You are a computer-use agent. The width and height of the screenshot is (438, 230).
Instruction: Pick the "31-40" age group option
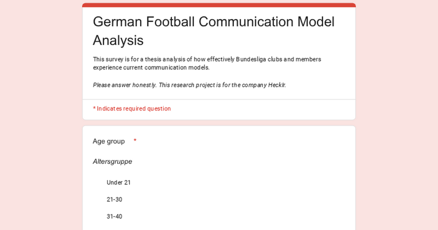114,216
